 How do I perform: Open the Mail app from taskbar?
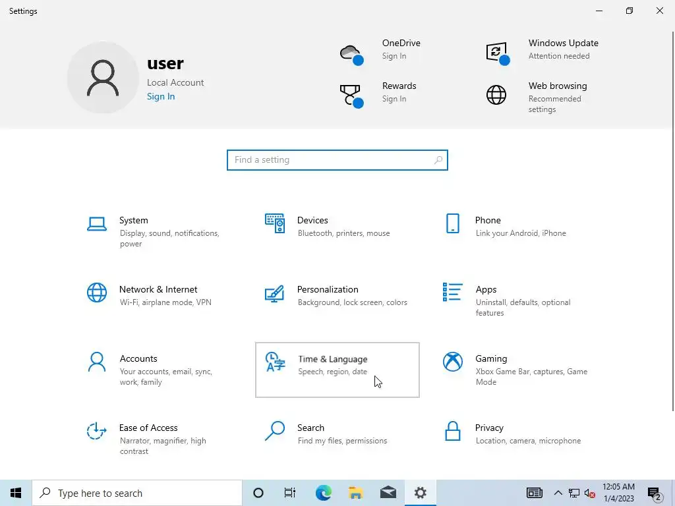388,493
